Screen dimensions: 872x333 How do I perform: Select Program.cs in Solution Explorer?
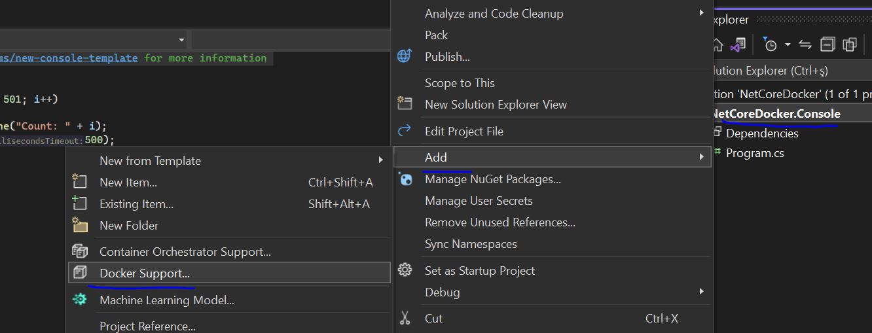pyautogui.click(x=754, y=153)
